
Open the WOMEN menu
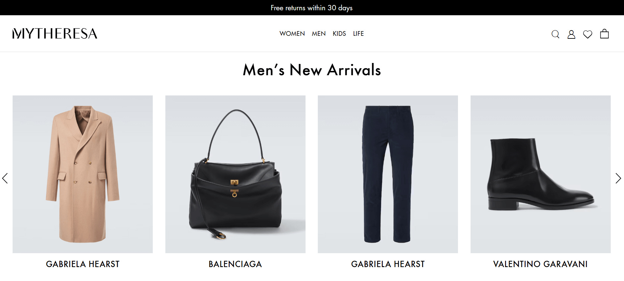click(292, 33)
